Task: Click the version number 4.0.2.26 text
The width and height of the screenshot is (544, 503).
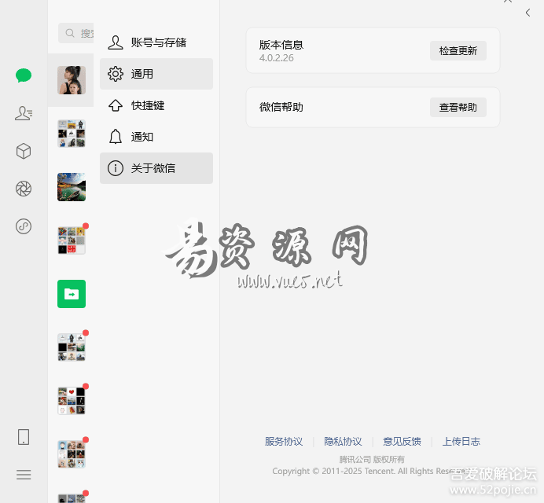Action: 276,57
